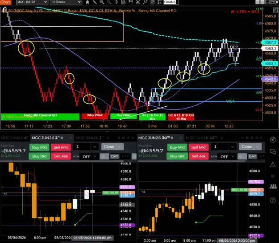Open the bar type chart style icon
The width and height of the screenshot is (279, 243).
click(87, 2)
